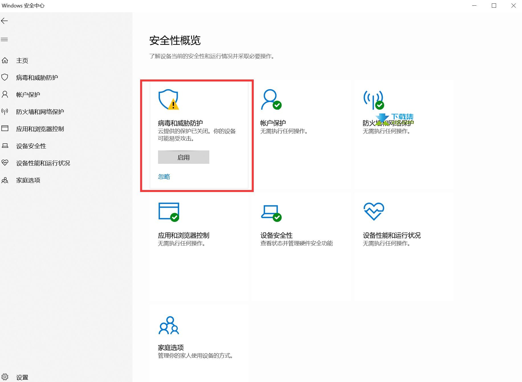Click the device health heart icon card

(x=374, y=211)
